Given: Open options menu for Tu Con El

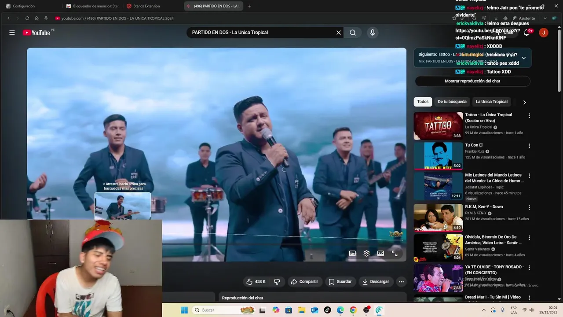Looking at the screenshot, I should coord(529,146).
